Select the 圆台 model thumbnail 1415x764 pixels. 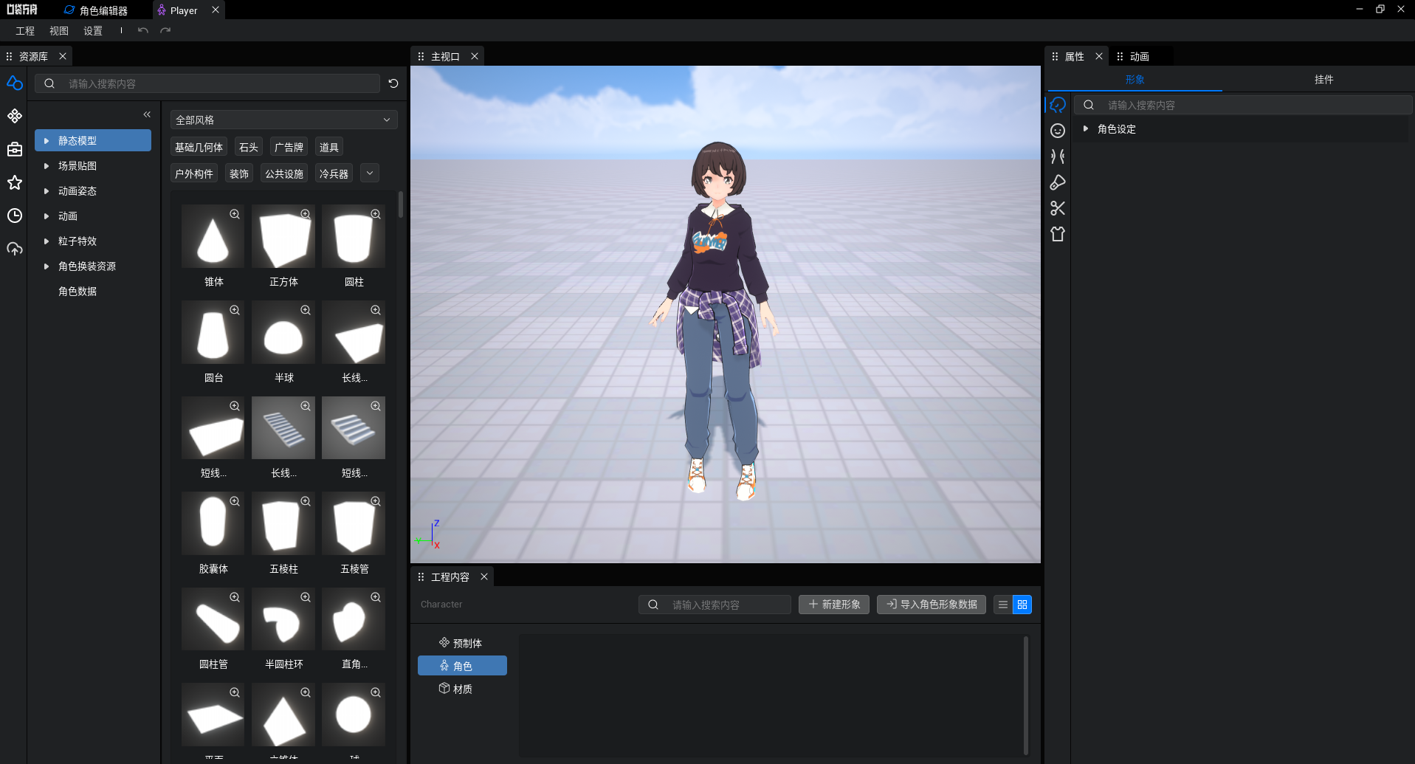[213, 332]
